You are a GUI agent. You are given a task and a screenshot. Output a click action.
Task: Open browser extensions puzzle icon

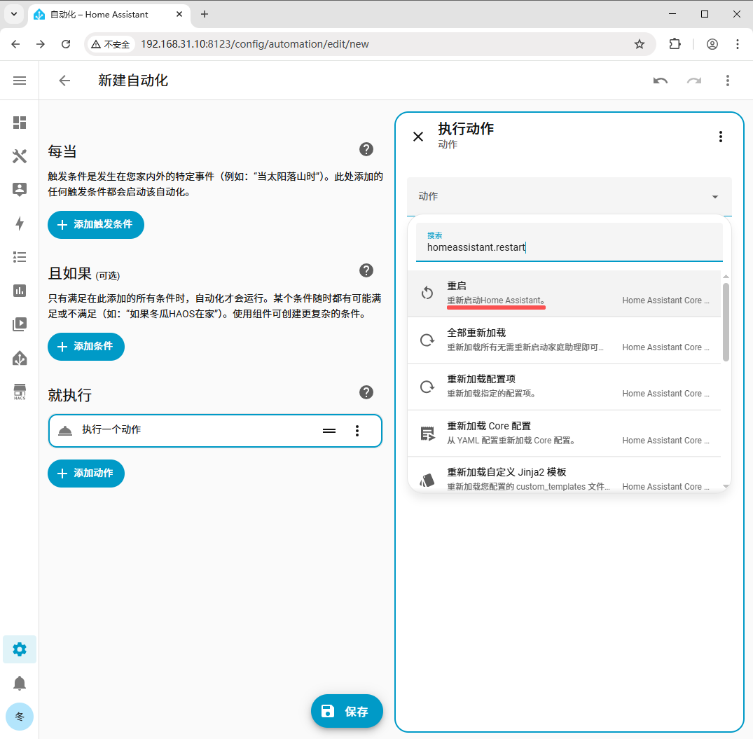pyautogui.click(x=675, y=44)
